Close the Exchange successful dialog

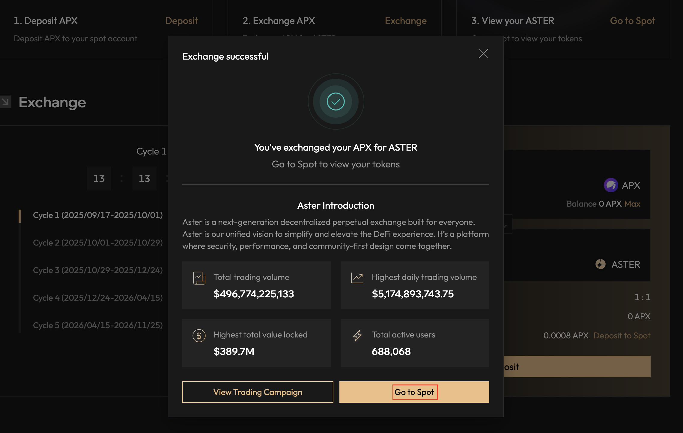coord(483,54)
